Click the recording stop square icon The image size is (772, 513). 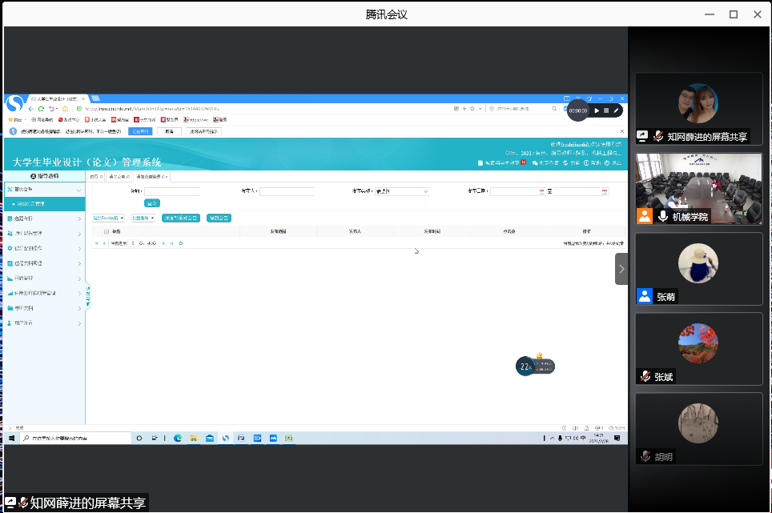(x=606, y=110)
